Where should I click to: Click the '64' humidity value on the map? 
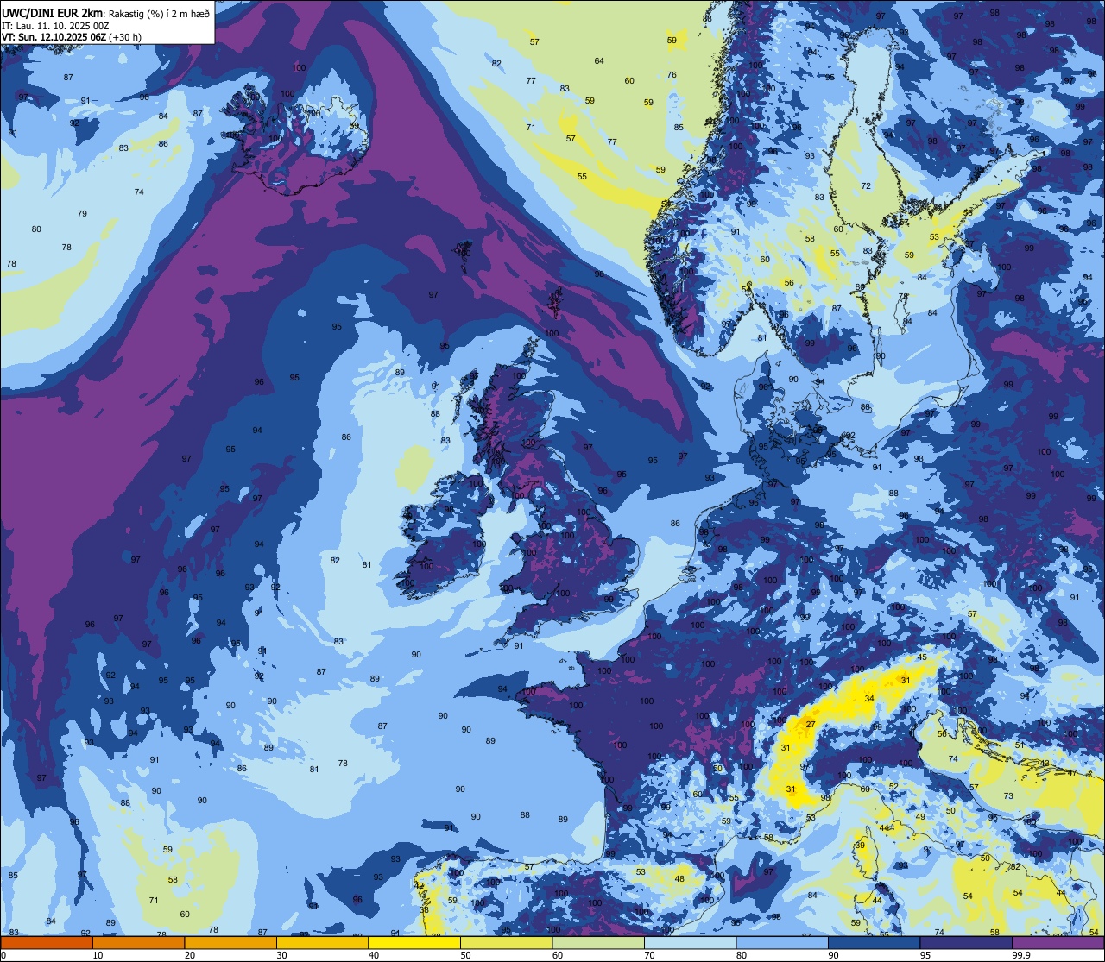[599, 60]
